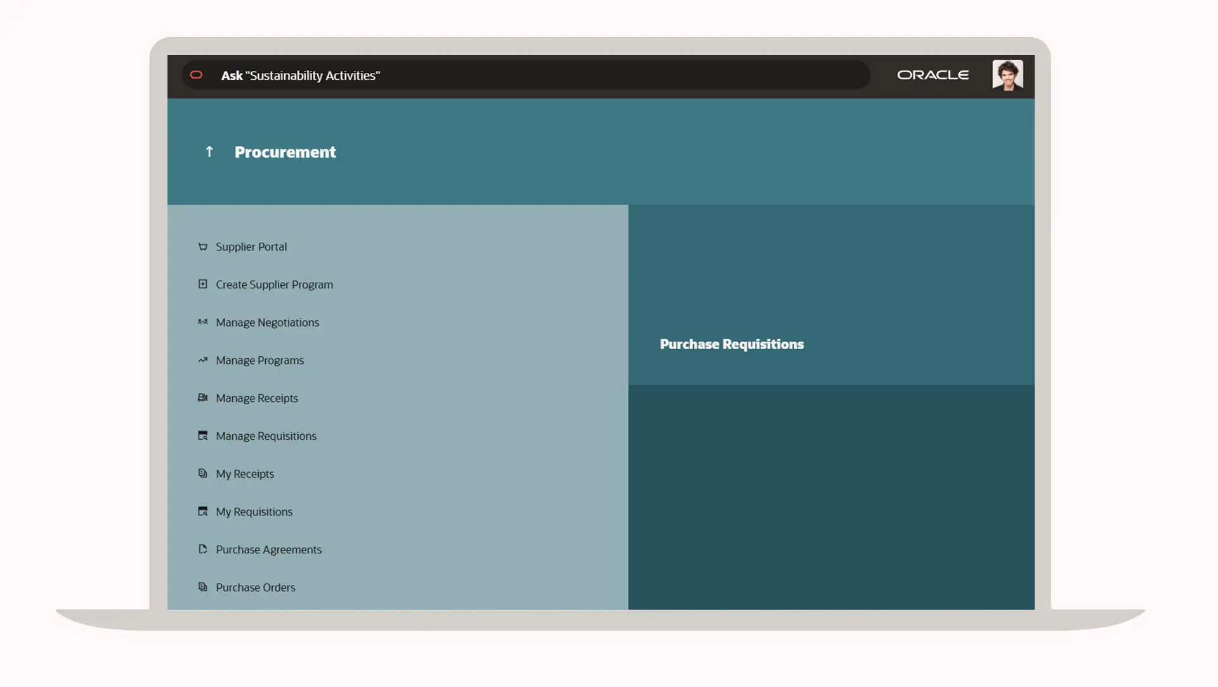
Task: Click the Manage Negotiations people icon
Action: pos(202,322)
